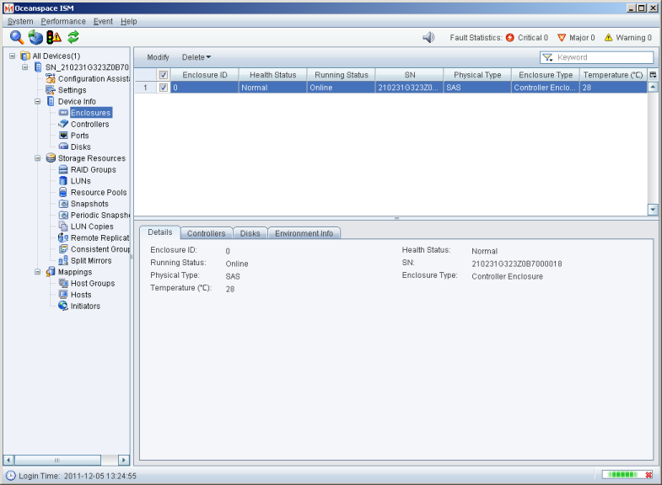Select the Details tab
This screenshot has width=662, height=485.
160,232
